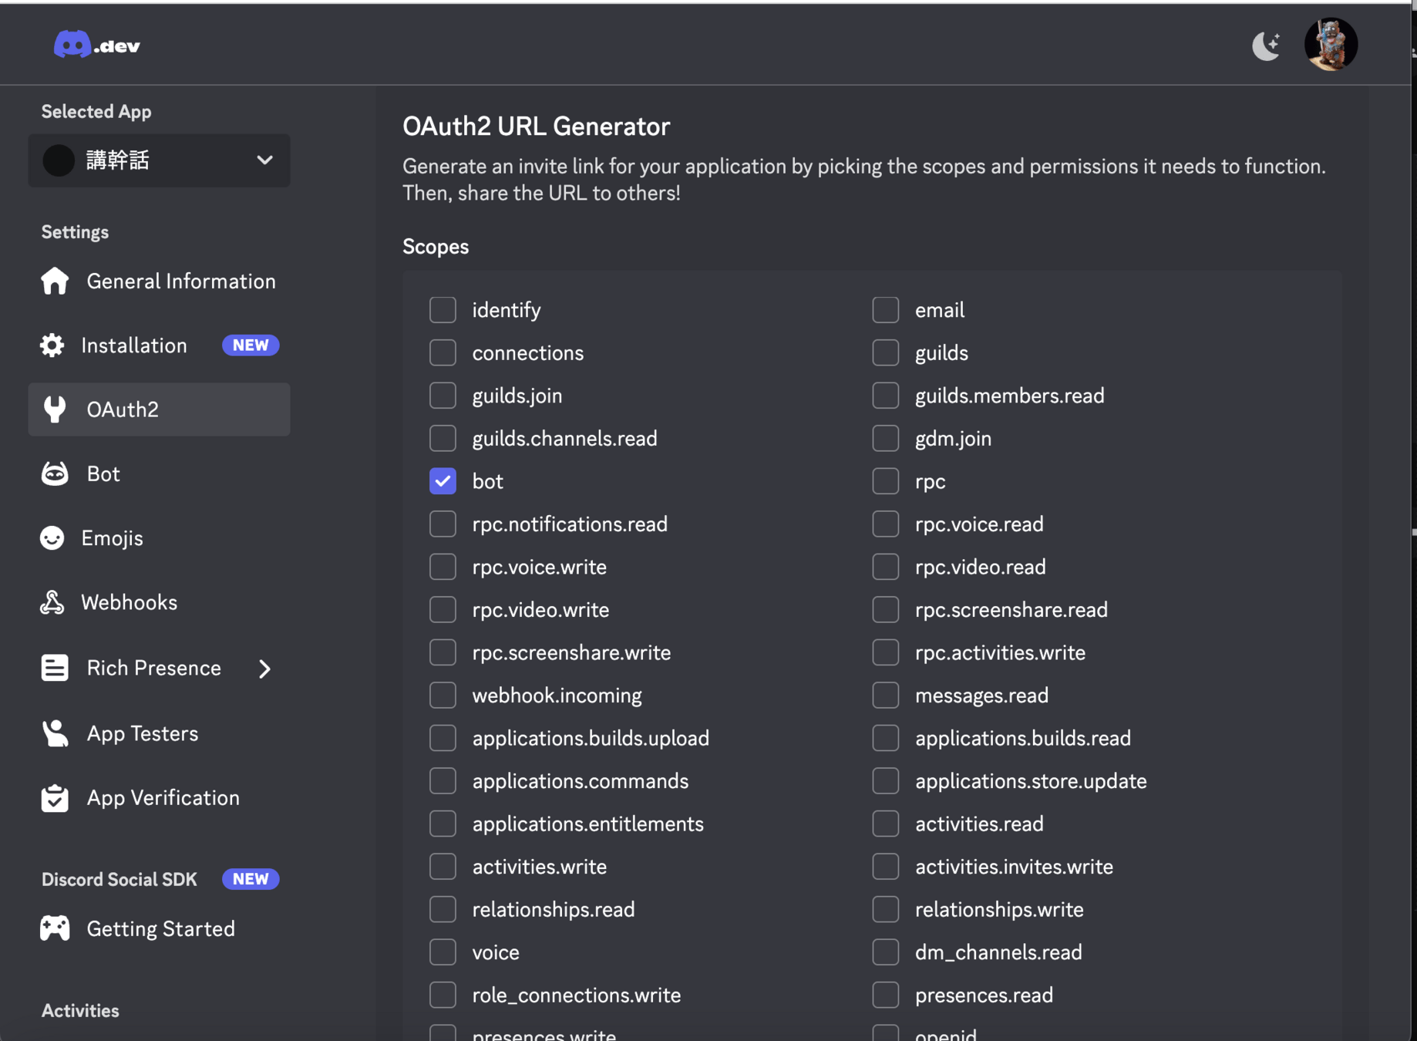Screen dimensions: 1417x1041
Task: Open App Verification page
Action: coord(159,797)
